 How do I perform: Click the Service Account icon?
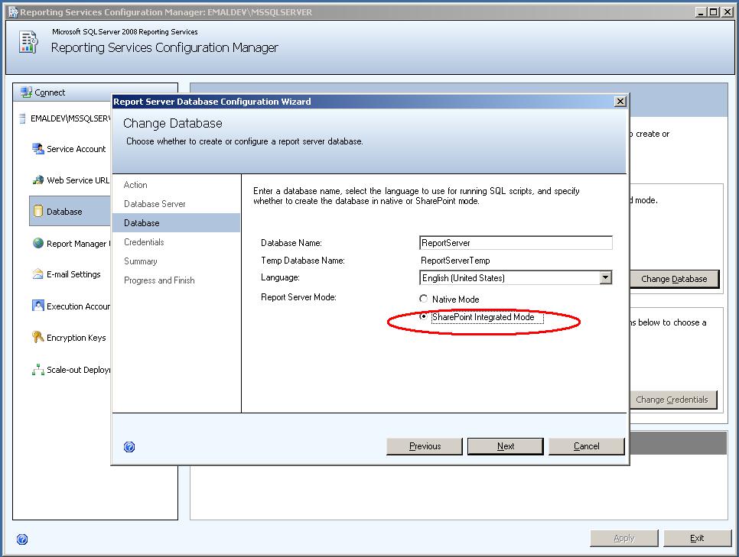(37, 149)
